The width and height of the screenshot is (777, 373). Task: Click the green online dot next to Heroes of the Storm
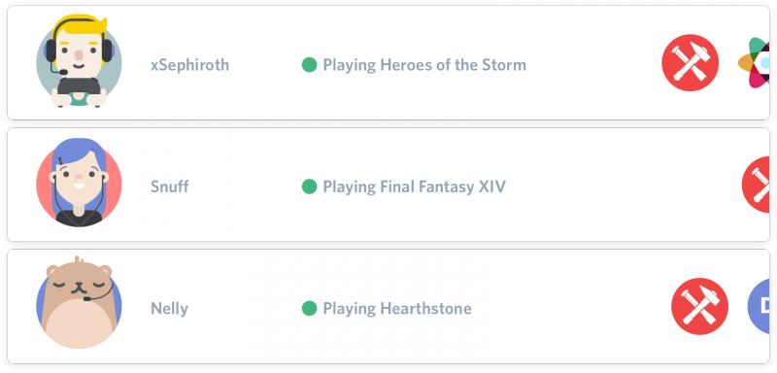click(309, 64)
